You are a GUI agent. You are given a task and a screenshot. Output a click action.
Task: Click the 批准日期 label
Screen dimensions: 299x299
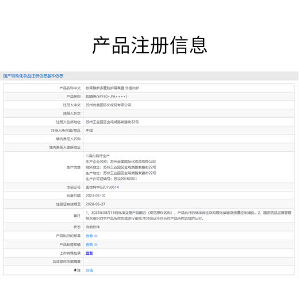(x=74, y=195)
